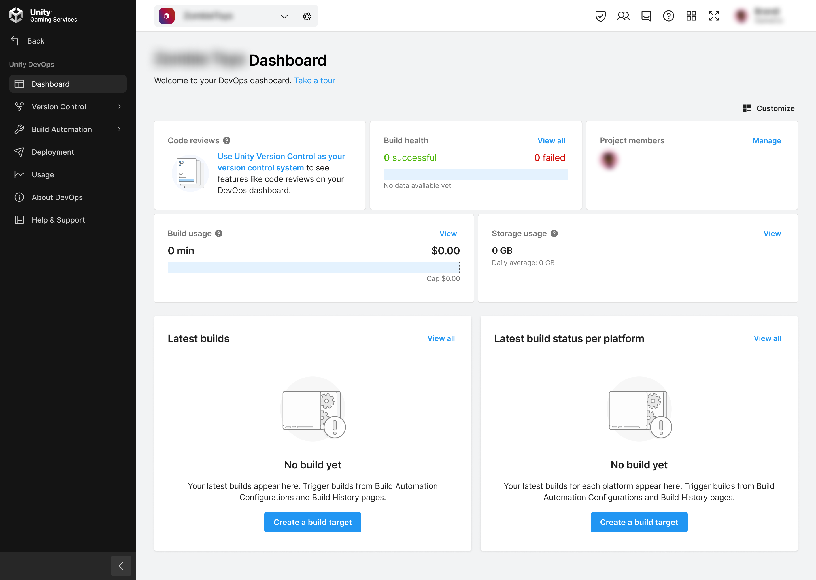Open the Usage sidebar item
Viewport: 816px width, 580px height.
click(42, 175)
